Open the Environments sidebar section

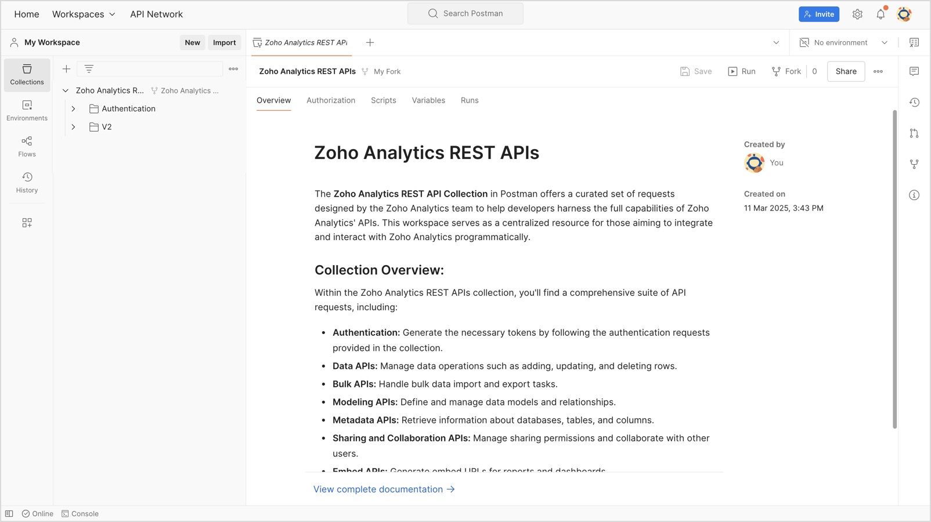(x=27, y=110)
